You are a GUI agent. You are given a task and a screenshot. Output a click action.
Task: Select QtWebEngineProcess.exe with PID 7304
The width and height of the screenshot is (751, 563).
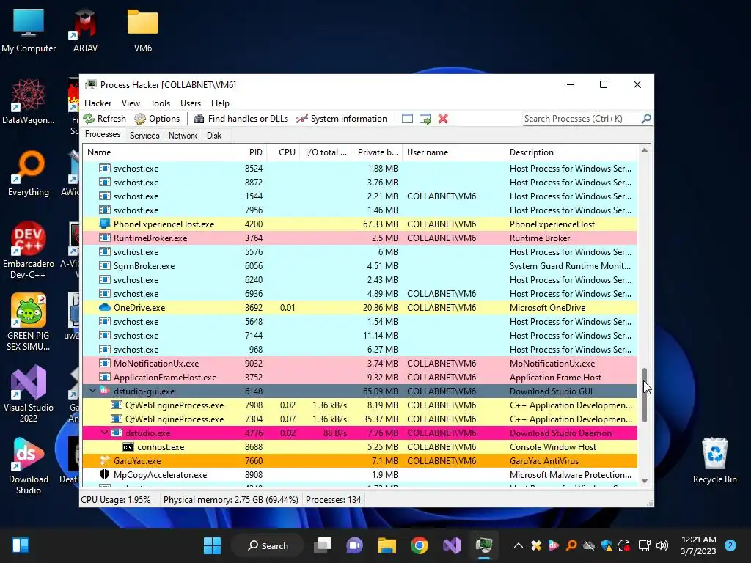point(359,419)
